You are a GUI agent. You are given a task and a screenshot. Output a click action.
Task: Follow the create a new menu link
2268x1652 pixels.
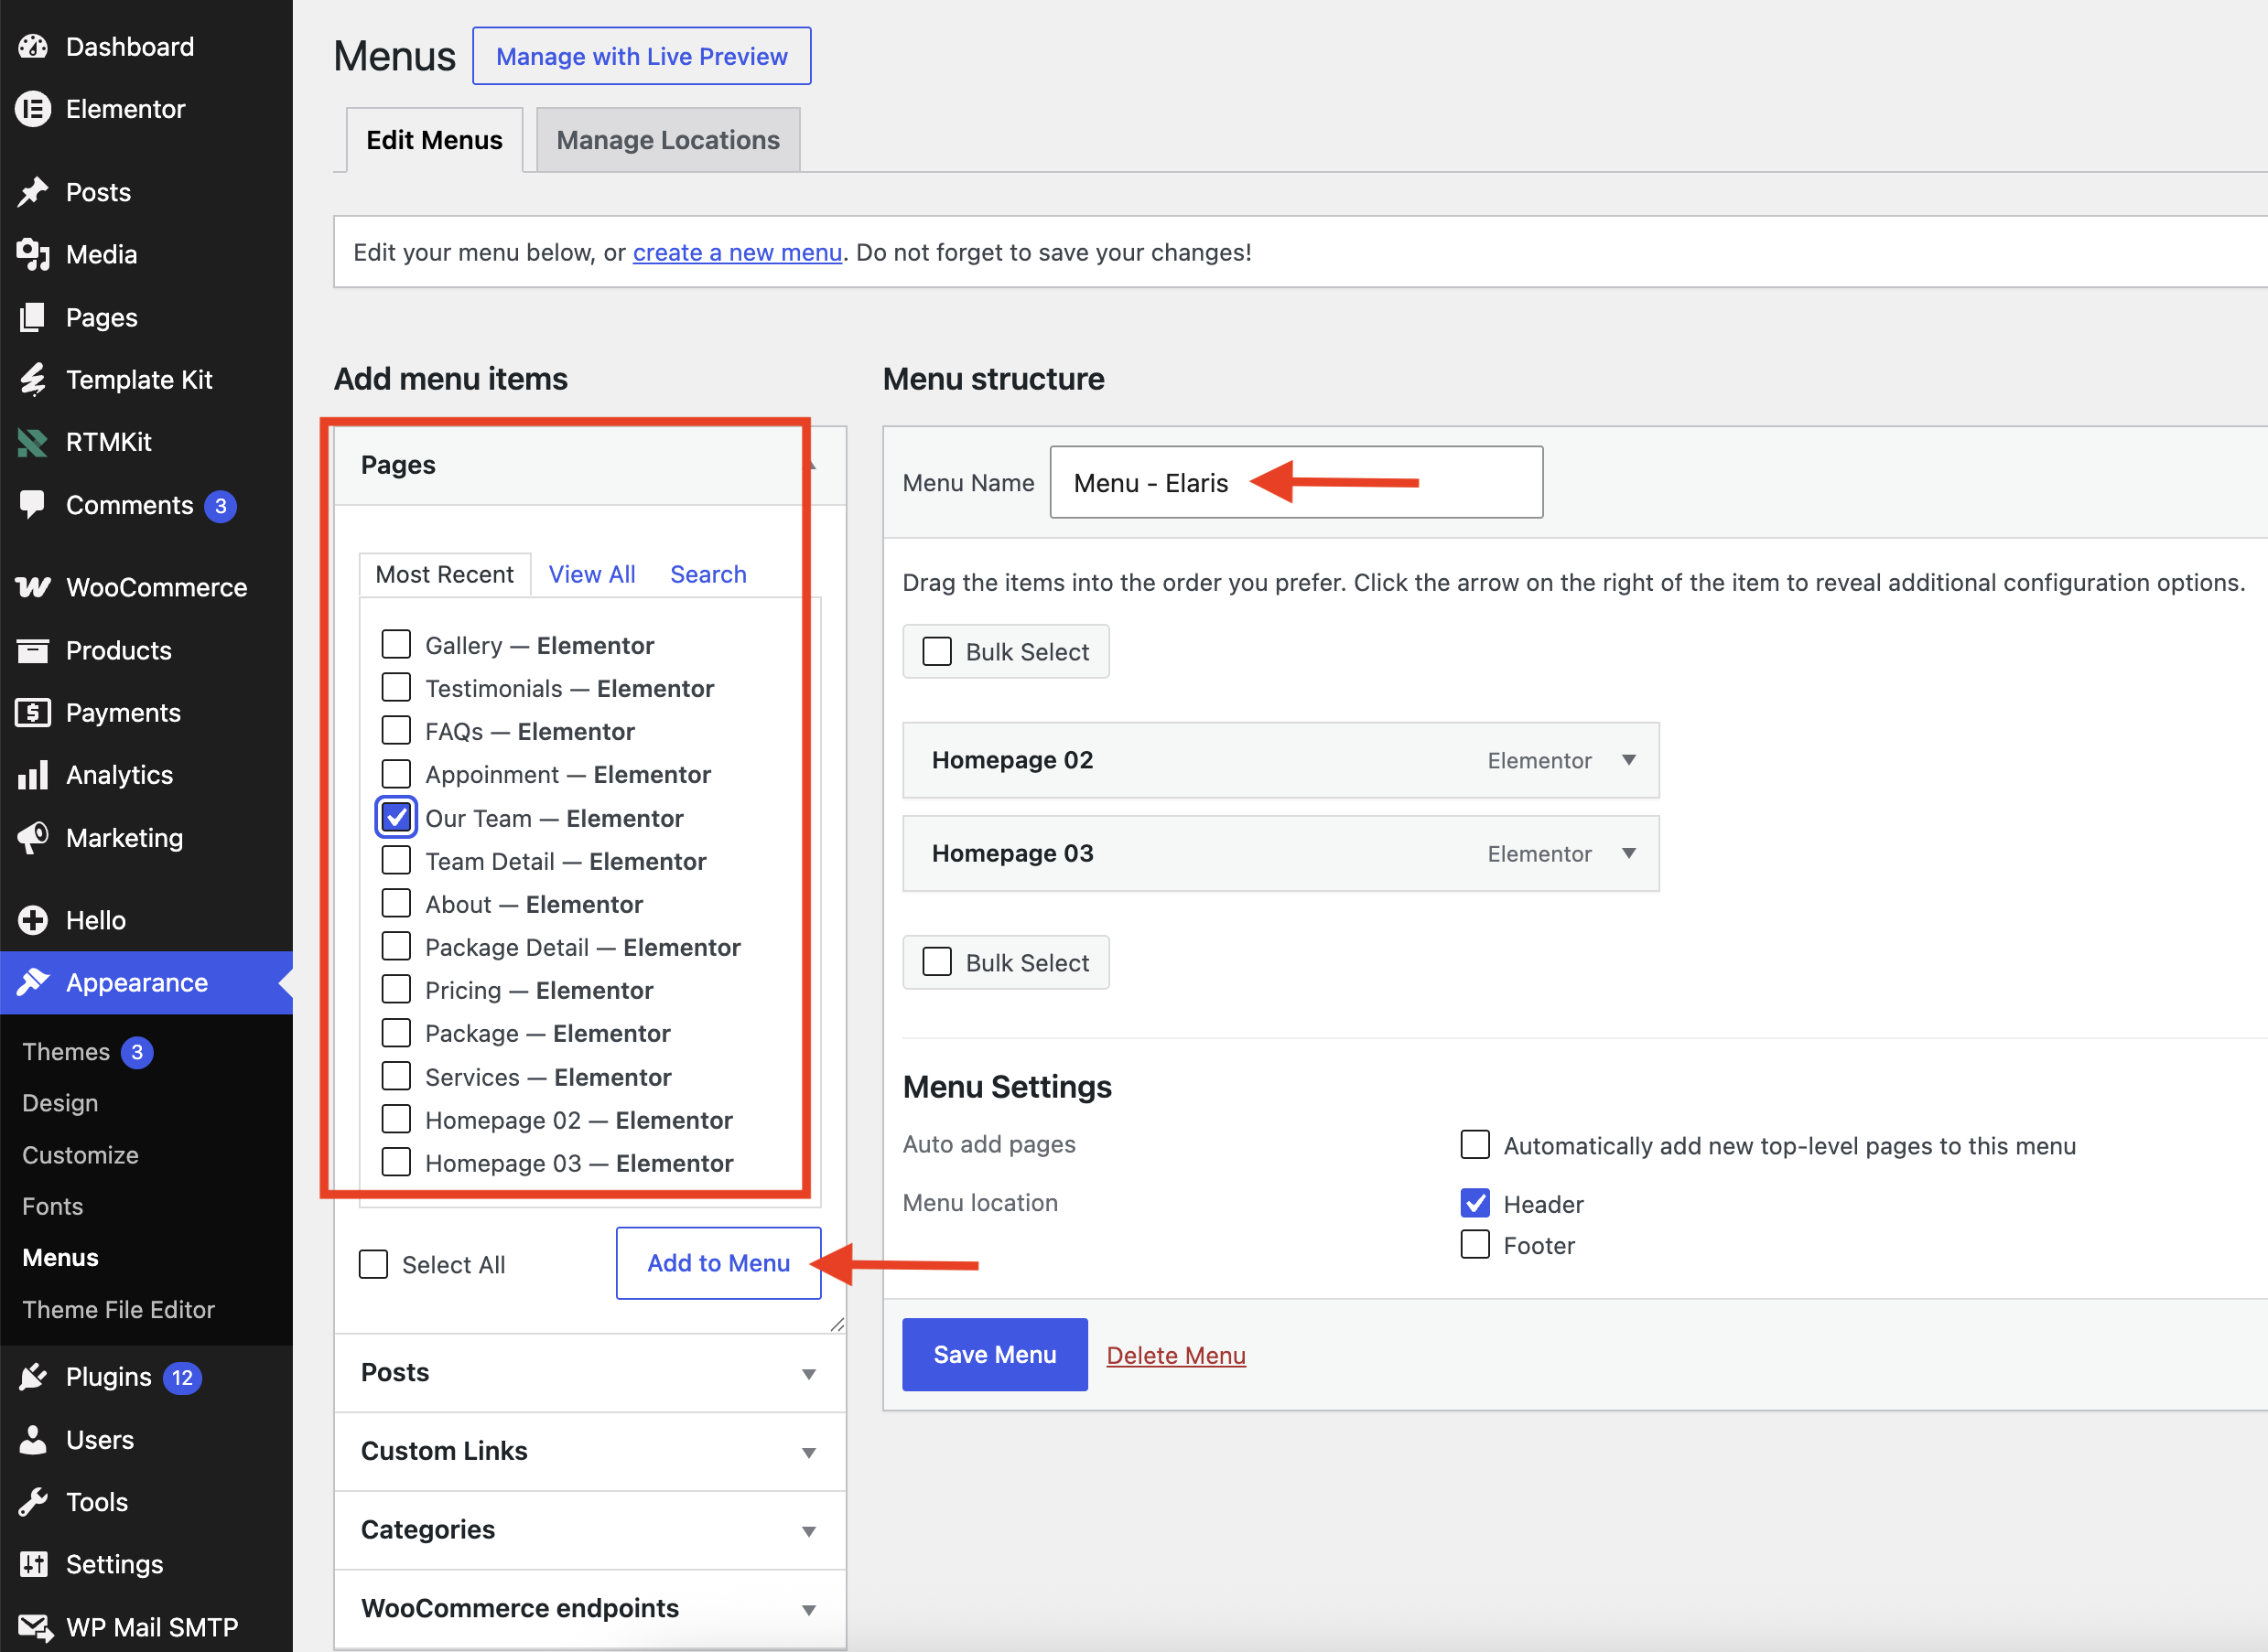[738, 253]
